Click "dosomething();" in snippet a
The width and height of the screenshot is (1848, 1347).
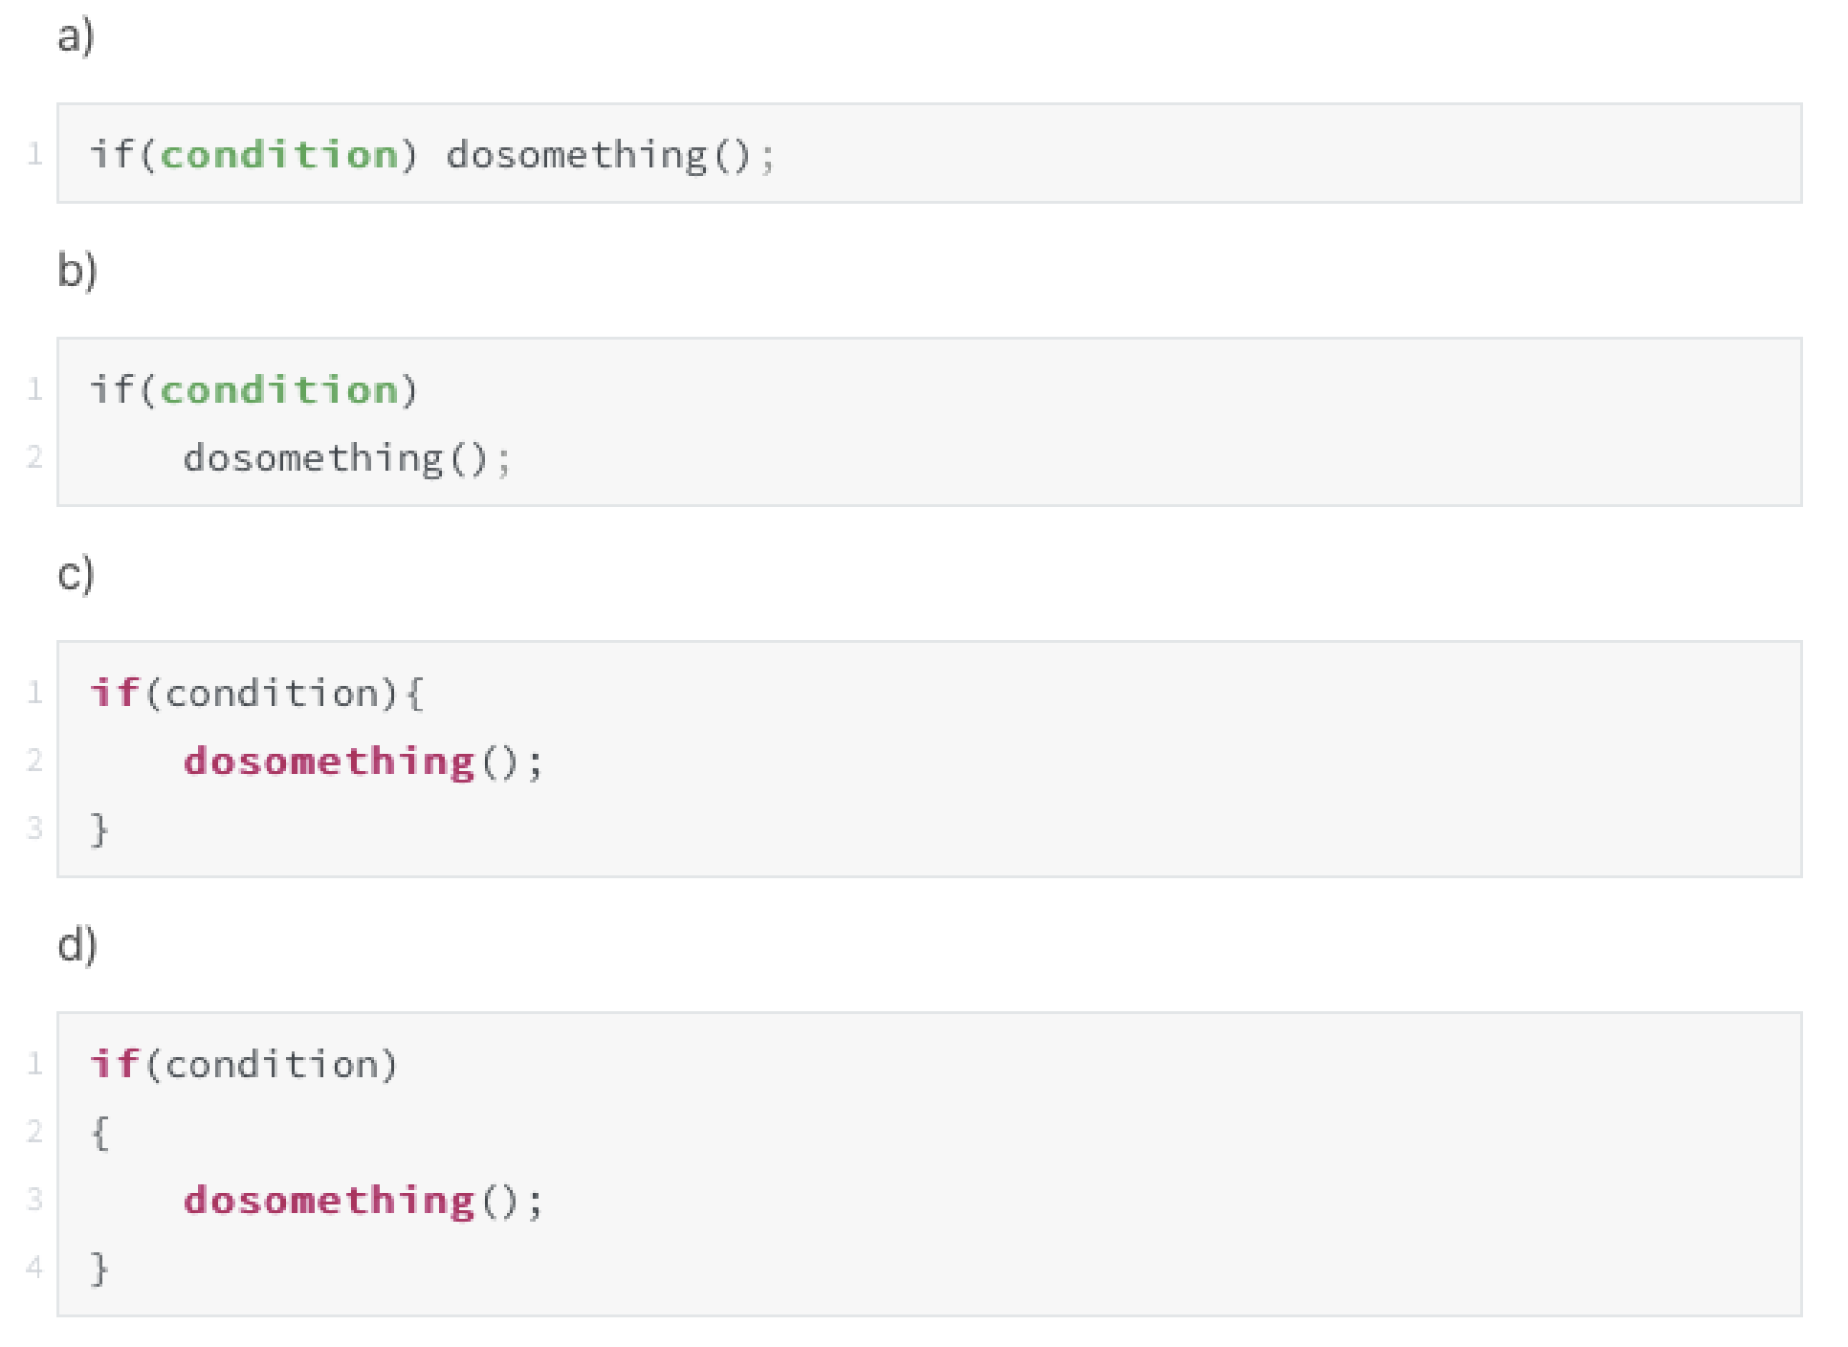click(609, 155)
